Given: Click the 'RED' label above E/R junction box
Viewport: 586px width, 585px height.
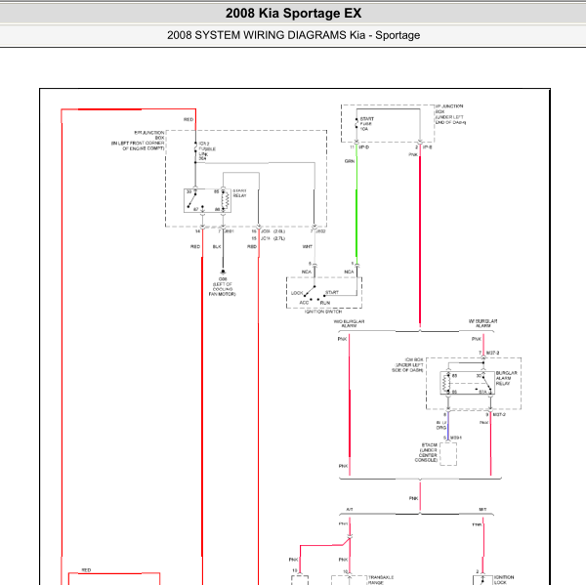Looking at the screenshot, I should (x=188, y=119).
